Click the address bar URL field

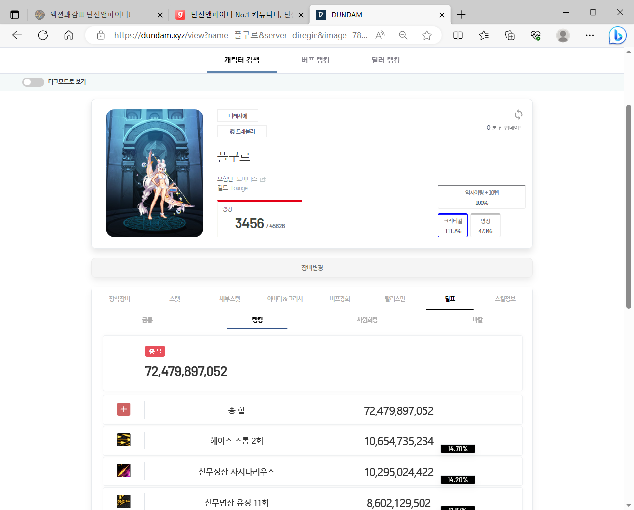[x=240, y=35]
